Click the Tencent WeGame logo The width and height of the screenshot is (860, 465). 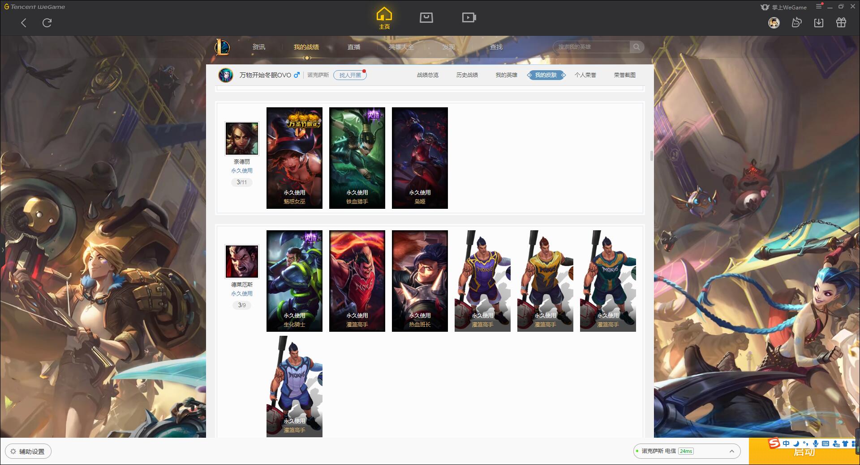pyautogui.click(x=34, y=7)
